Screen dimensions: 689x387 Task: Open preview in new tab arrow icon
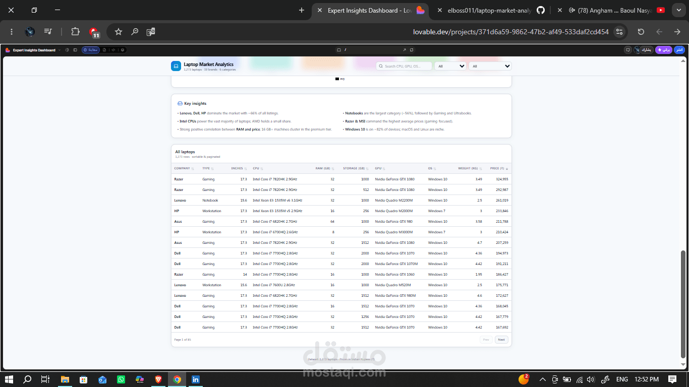click(404, 50)
